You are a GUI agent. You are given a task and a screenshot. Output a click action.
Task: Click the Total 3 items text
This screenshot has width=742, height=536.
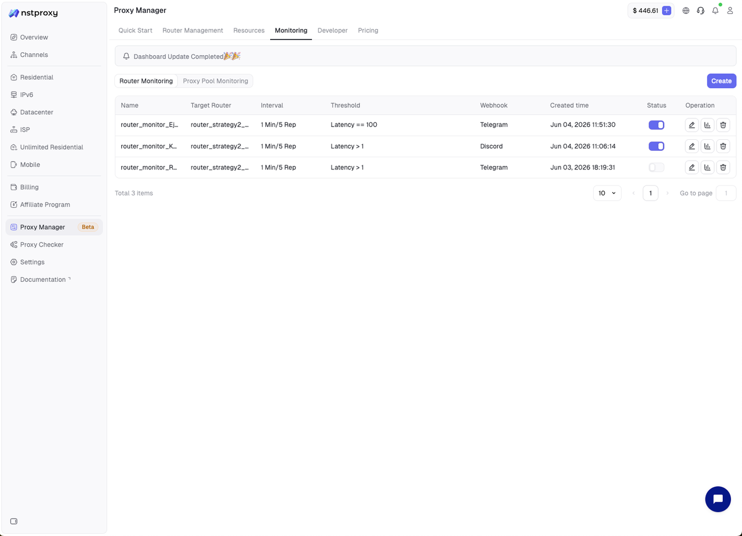click(x=134, y=193)
